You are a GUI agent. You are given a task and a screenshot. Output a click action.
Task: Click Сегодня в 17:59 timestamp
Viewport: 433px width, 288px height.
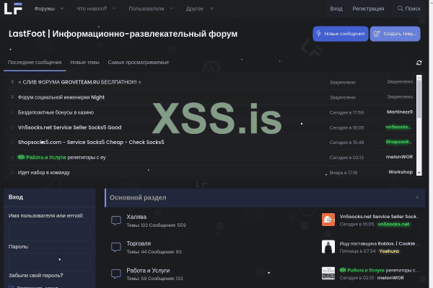pos(346,112)
